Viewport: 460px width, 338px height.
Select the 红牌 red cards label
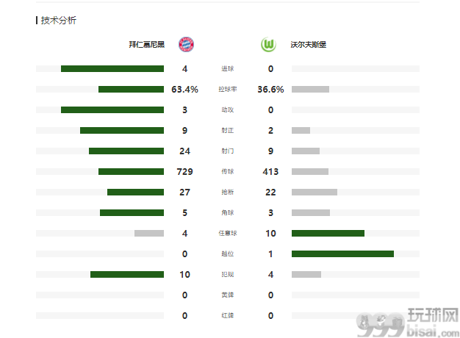228,315
